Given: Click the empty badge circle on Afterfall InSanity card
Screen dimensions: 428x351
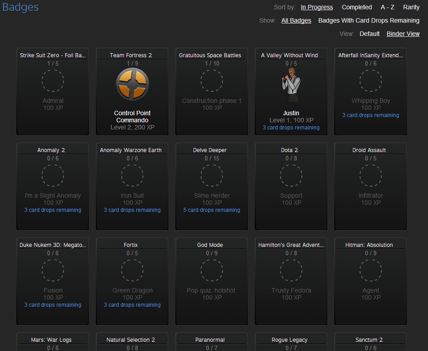Looking at the screenshot, I should point(371,81).
